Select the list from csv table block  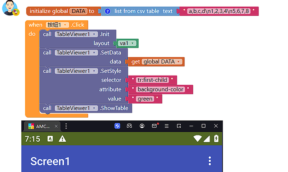(x=139, y=11)
